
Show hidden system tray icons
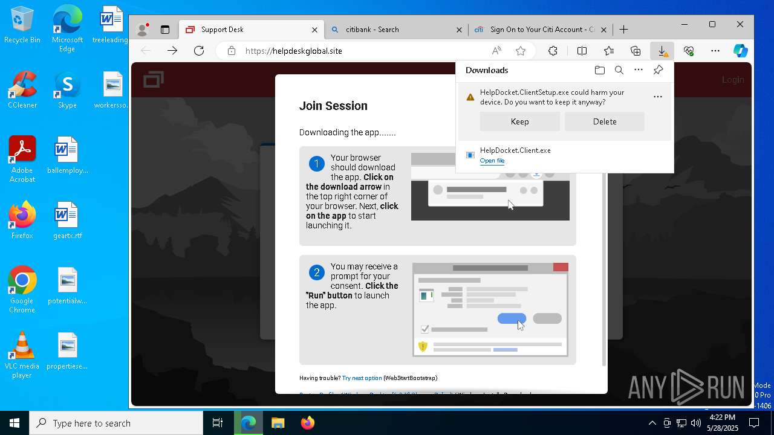pyautogui.click(x=652, y=423)
